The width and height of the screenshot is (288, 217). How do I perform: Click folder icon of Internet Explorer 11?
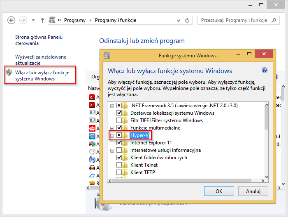pos(125,143)
